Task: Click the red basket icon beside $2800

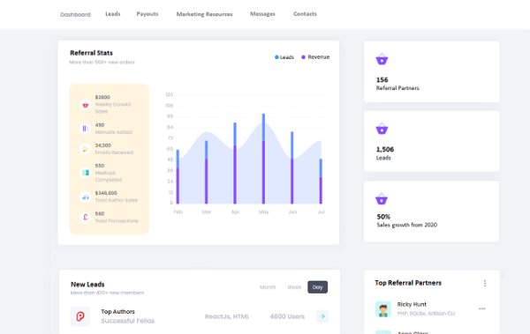Action: (85, 105)
